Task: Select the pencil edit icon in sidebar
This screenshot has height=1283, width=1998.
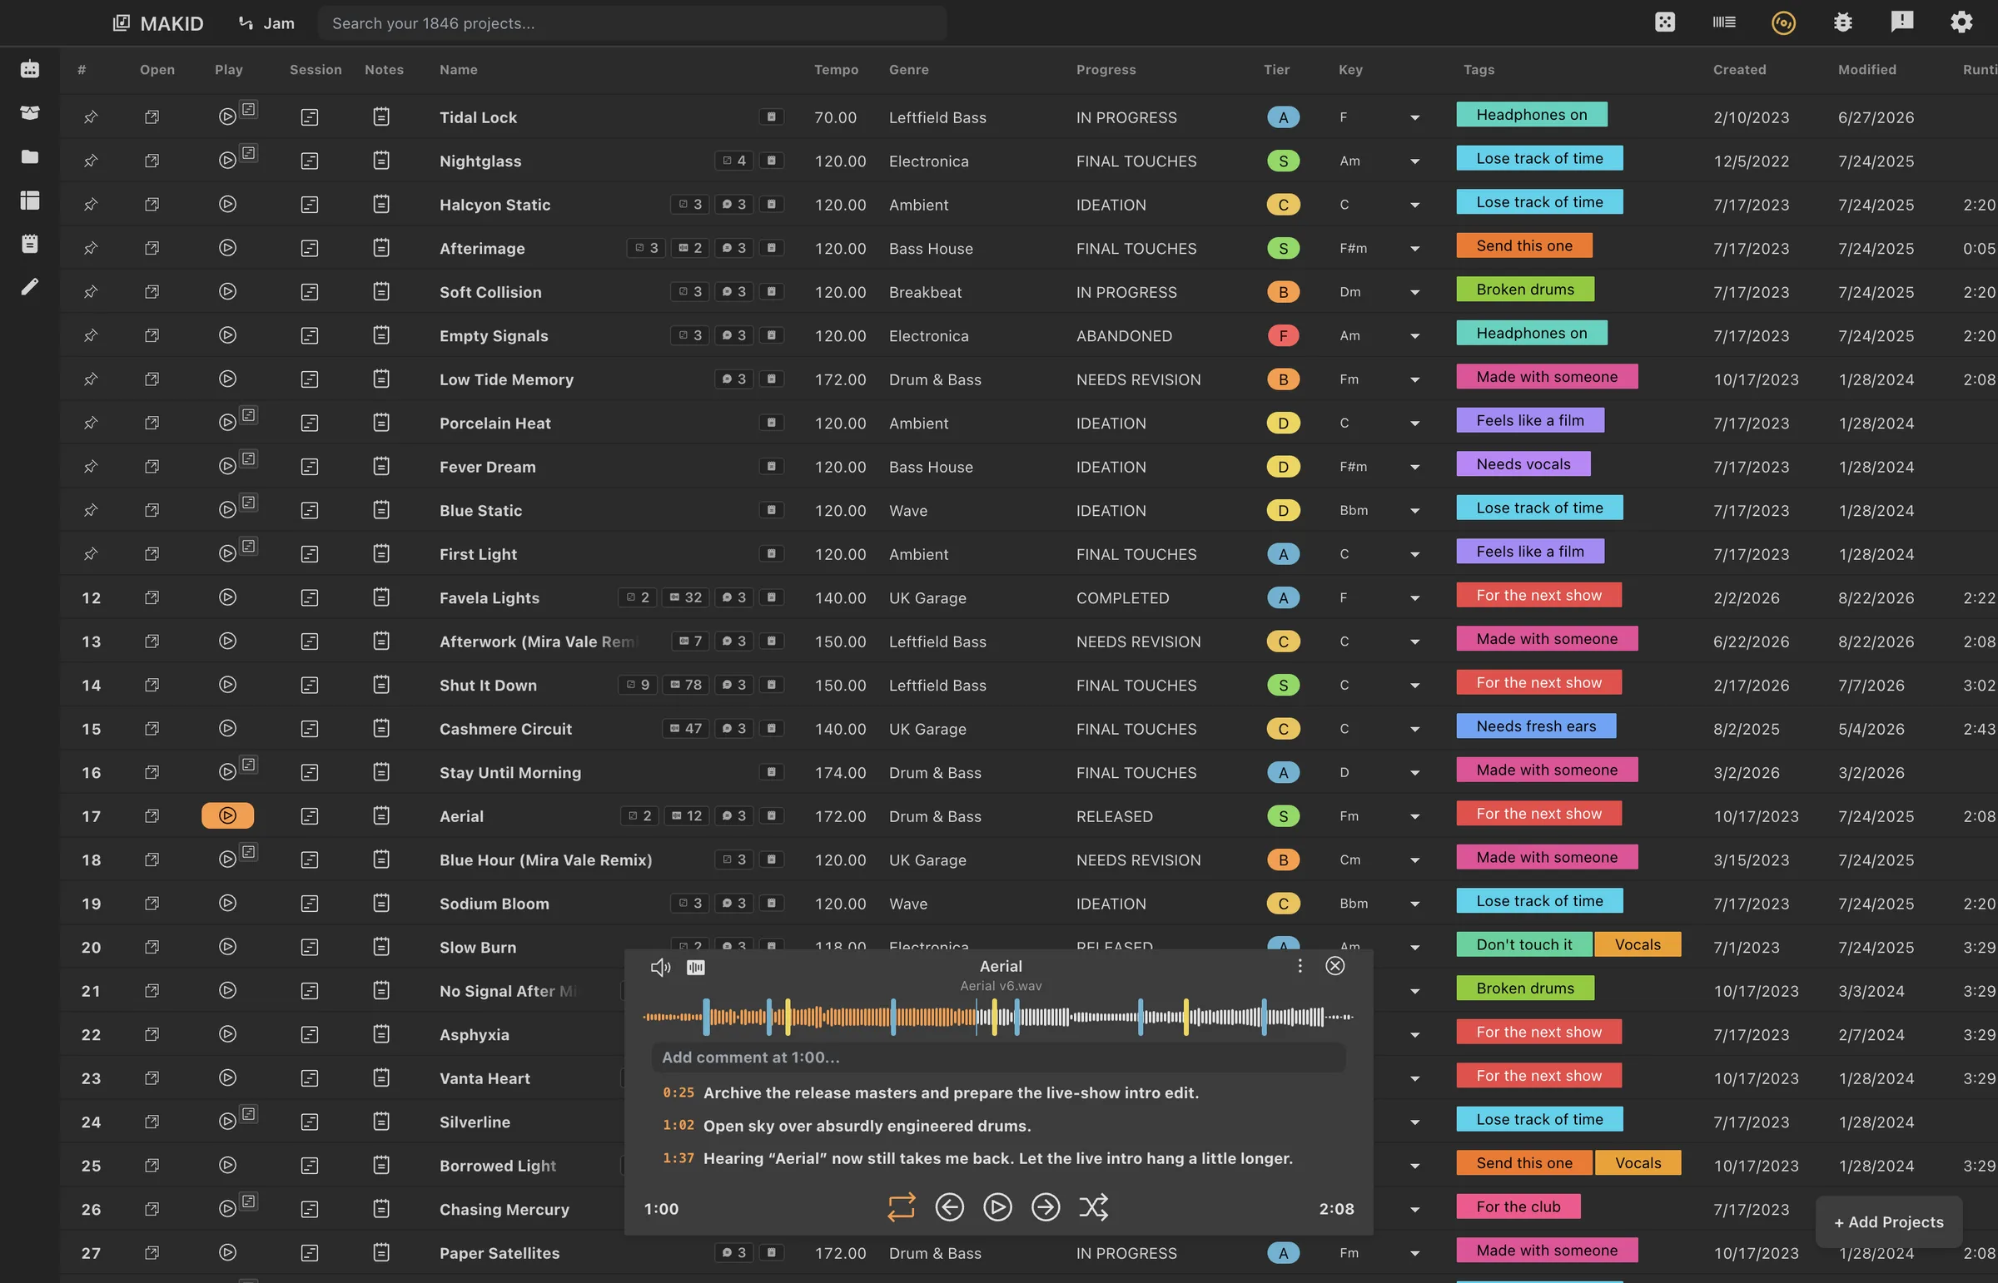Action: [x=30, y=287]
